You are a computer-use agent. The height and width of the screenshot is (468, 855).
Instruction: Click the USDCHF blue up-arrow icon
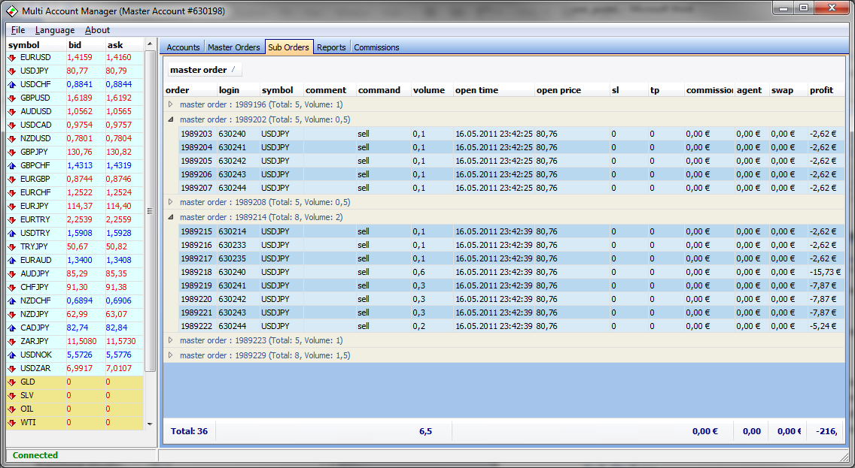click(12, 84)
